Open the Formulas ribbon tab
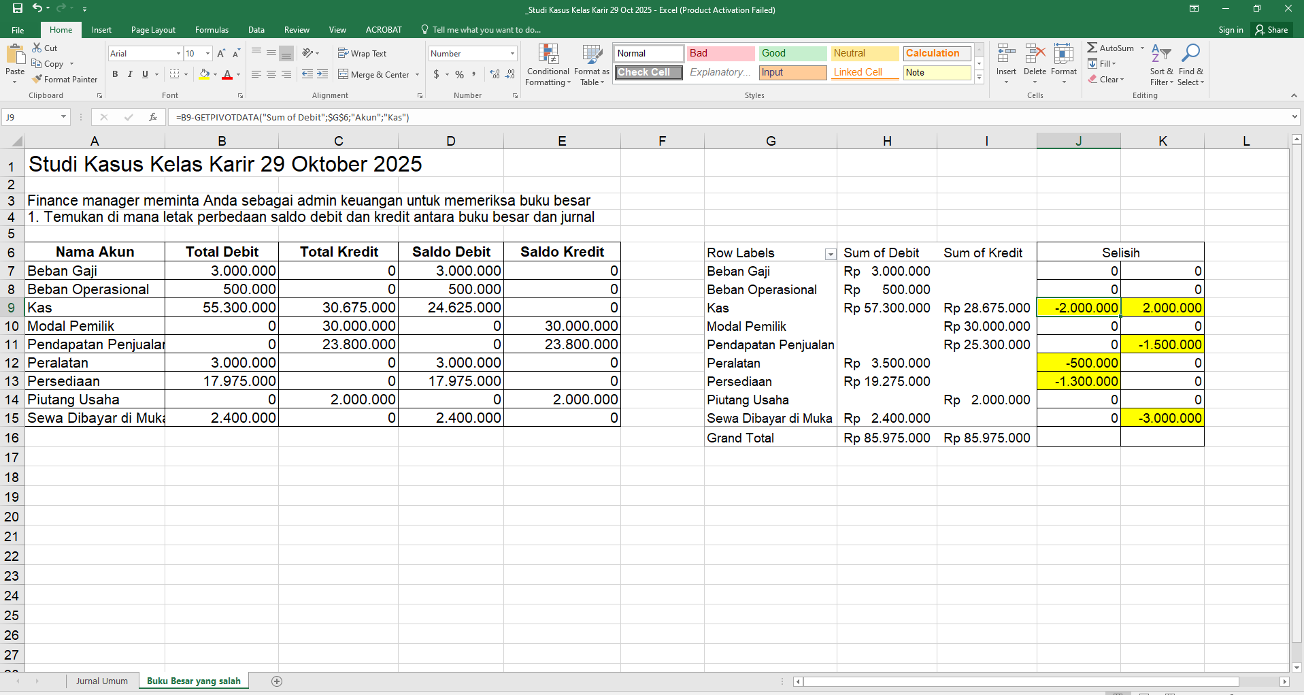The image size is (1304, 695). point(212,30)
